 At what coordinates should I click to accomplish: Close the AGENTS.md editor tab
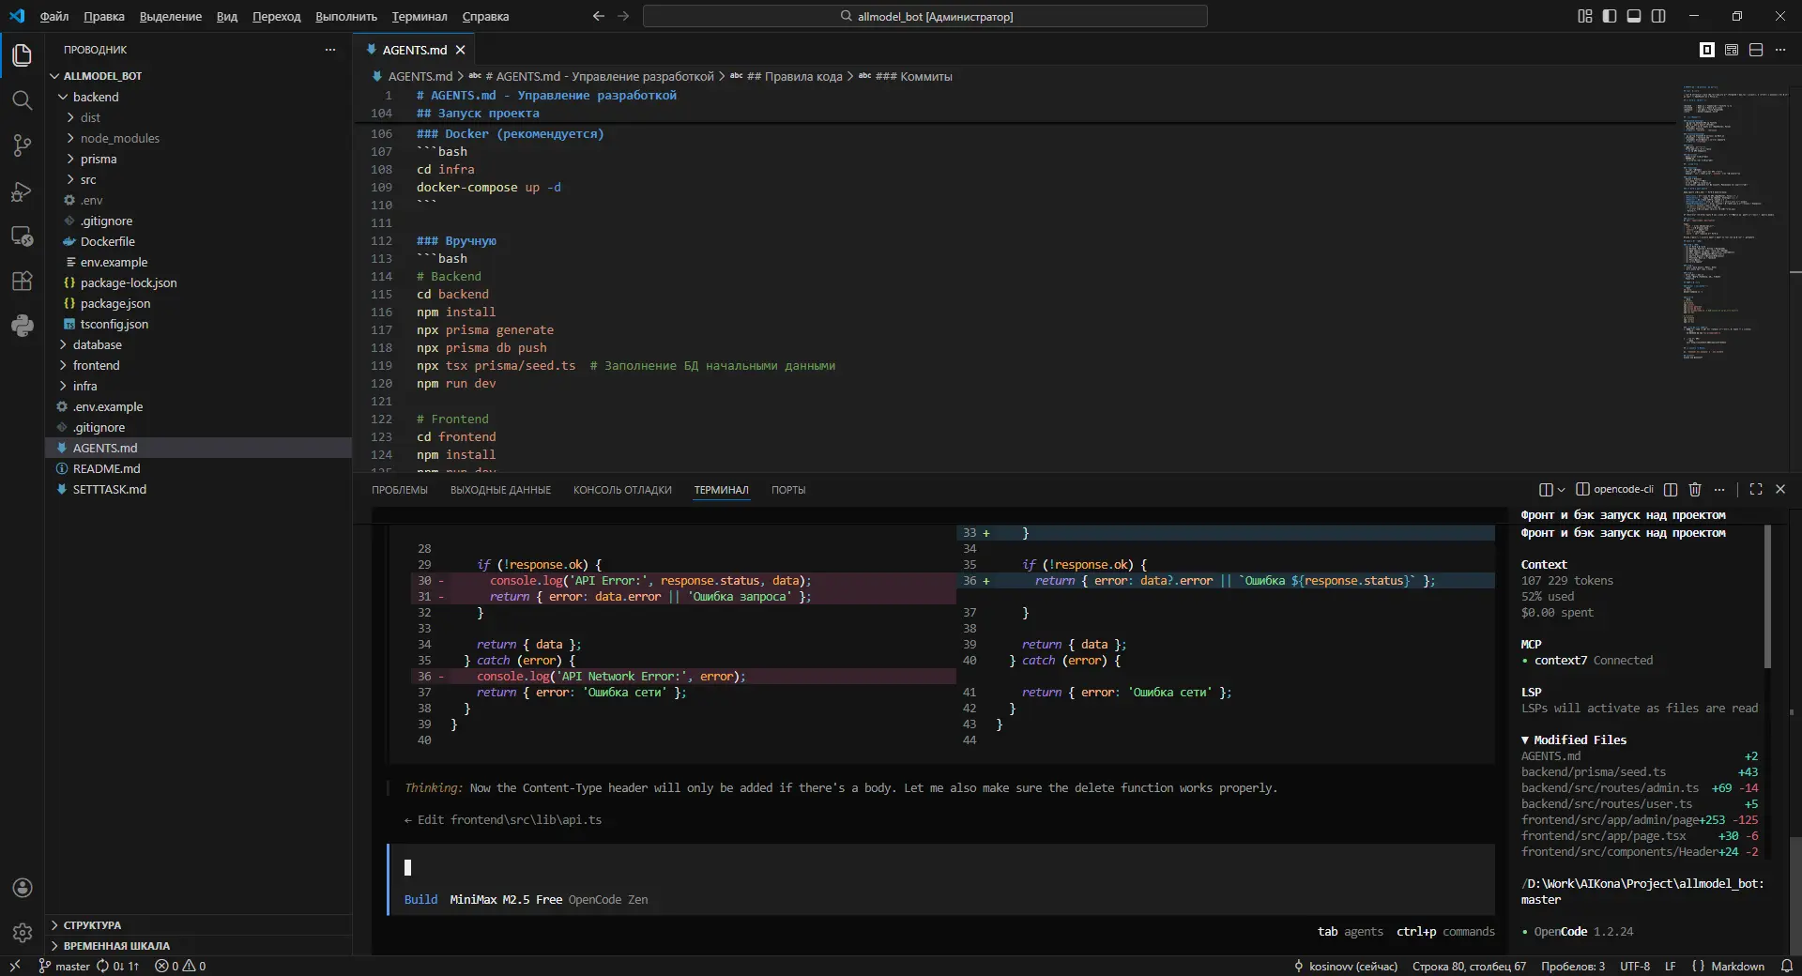coord(460,50)
